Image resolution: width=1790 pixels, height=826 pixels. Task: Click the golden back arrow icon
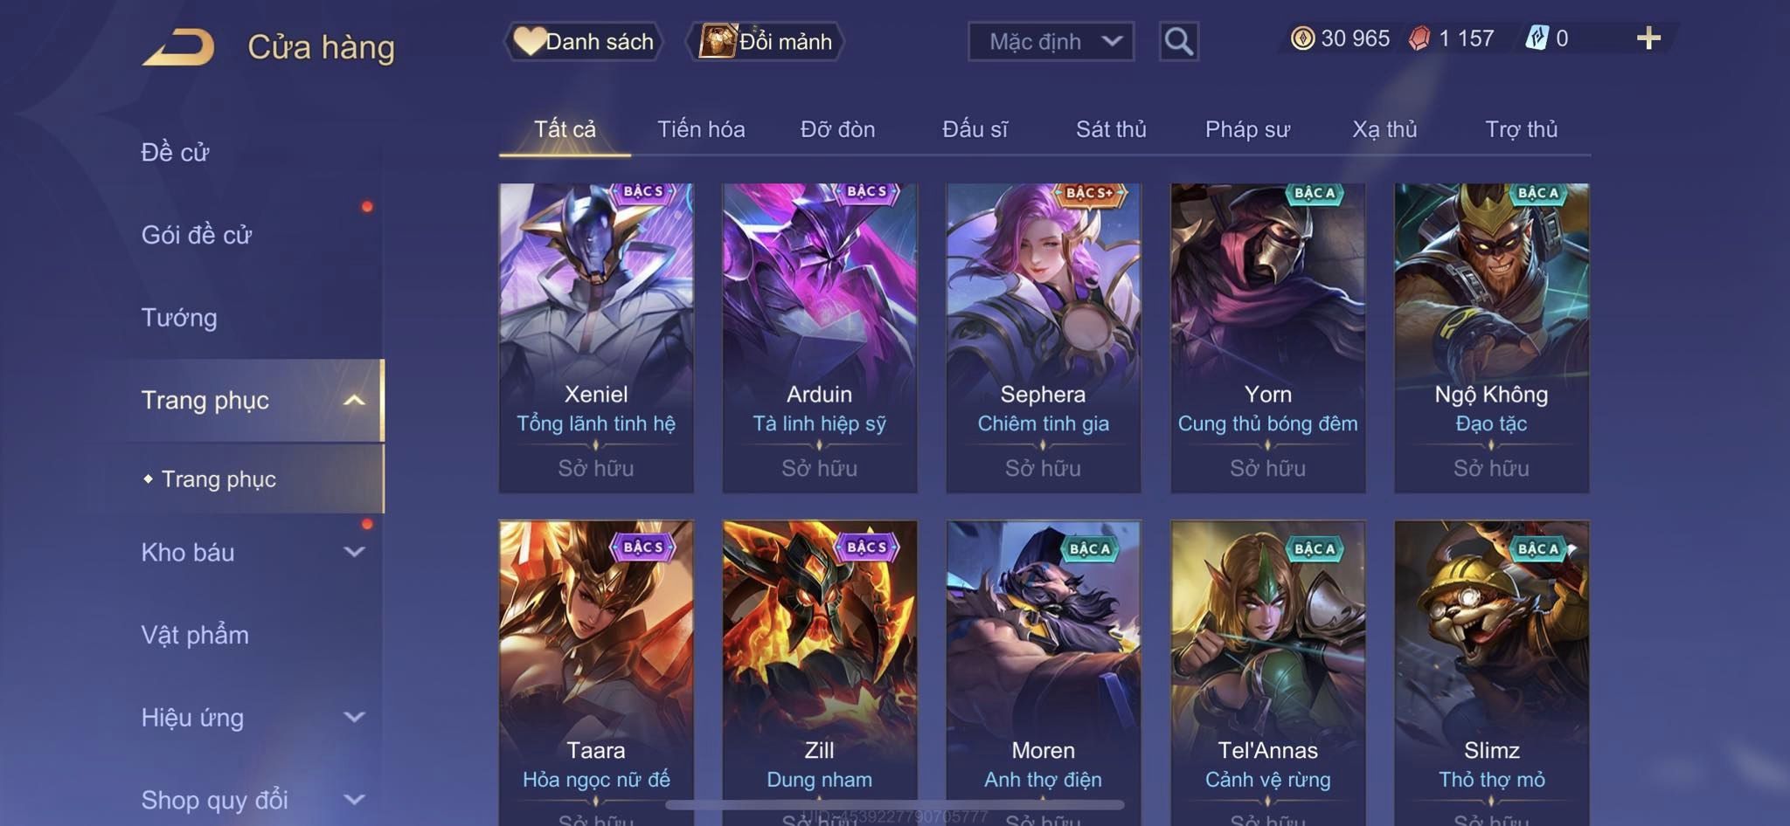[x=179, y=46]
